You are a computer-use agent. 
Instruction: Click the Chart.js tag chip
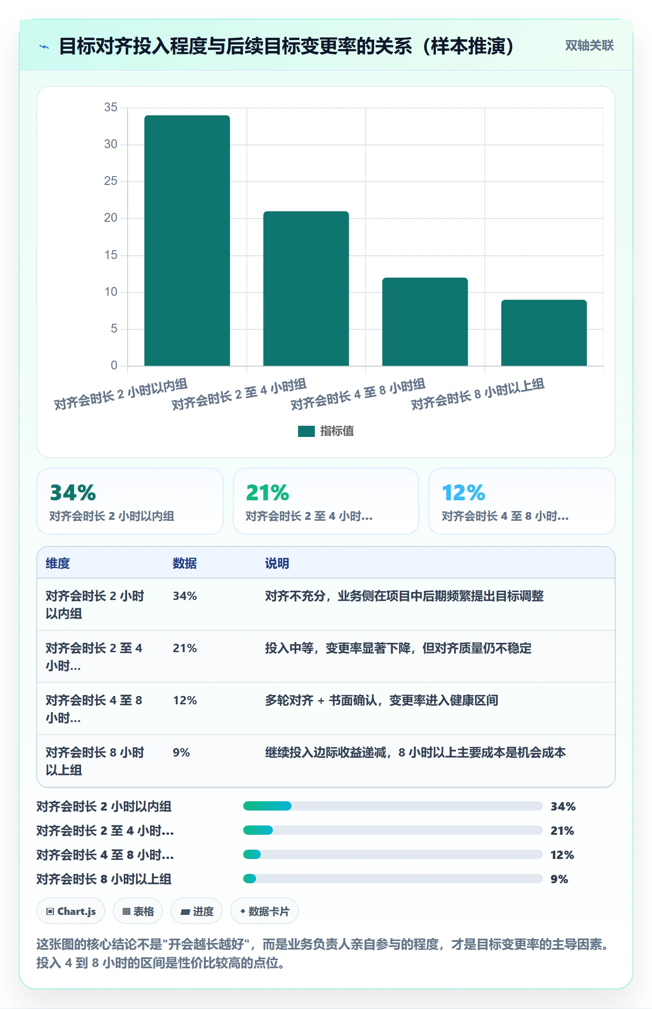(71, 911)
